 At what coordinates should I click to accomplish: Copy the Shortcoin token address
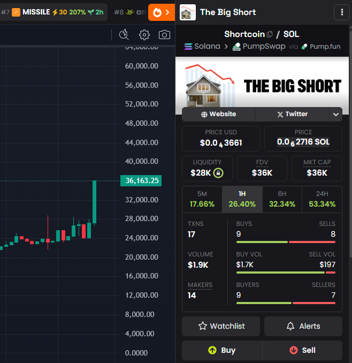pos(270,34)
